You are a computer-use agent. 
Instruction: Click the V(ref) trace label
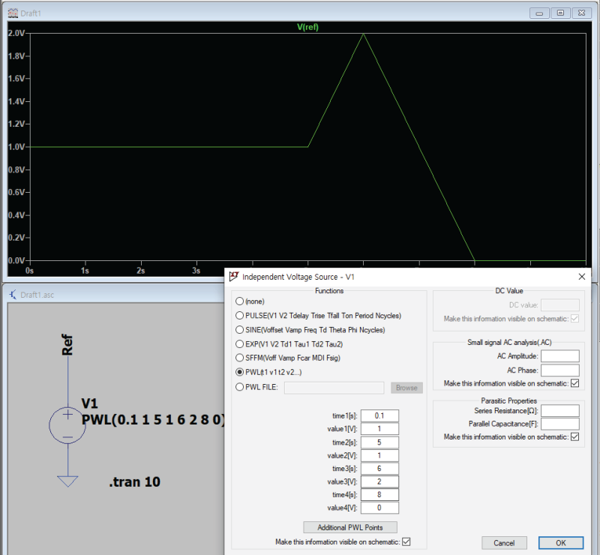pos(309,27)
